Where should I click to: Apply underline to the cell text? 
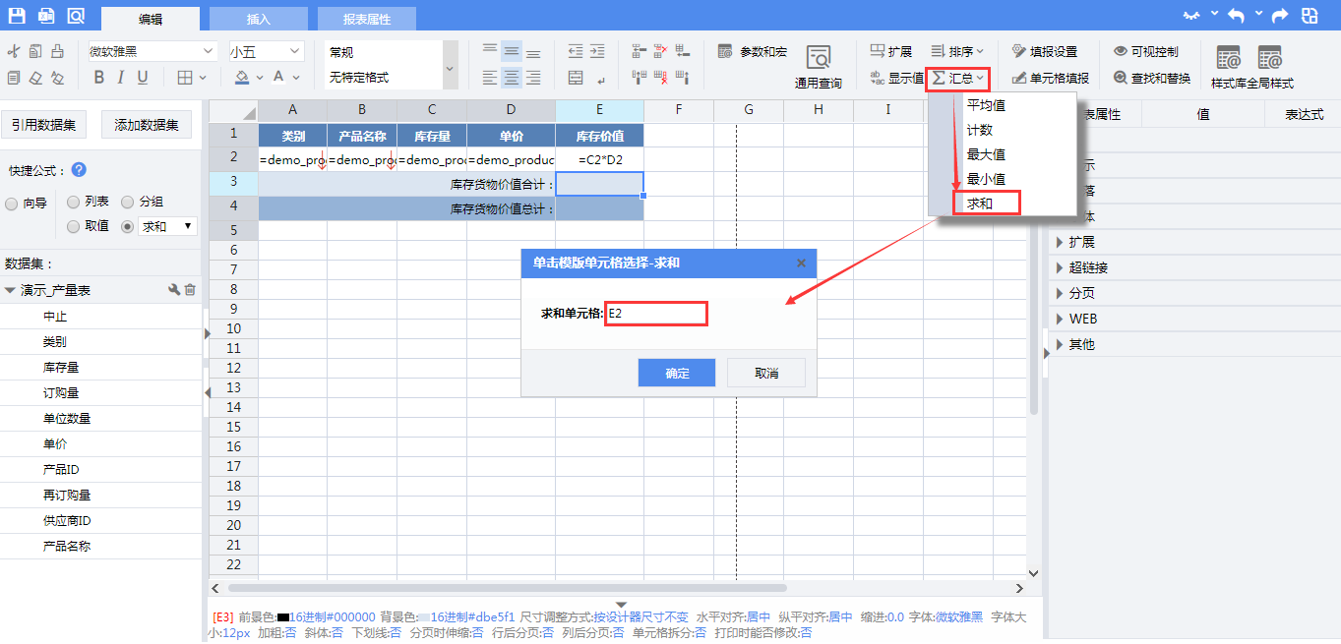143,78
